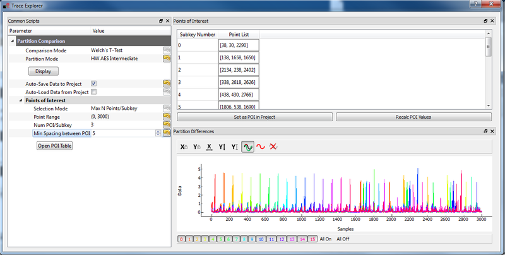Click Num POI/Subkey value 3
Viewport: 505px width, 255px height.
(92, 125)
